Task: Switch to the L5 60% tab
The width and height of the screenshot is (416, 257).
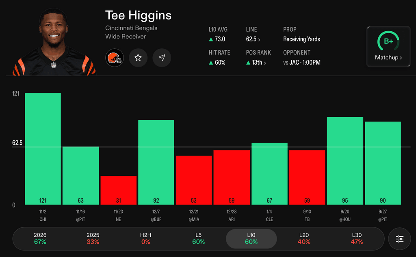Action: (x=198, y=238)
